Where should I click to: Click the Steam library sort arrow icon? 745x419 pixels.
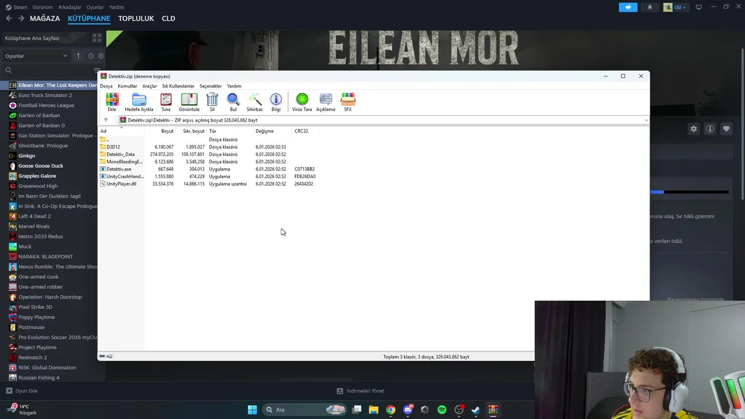(x=78, y=56)
